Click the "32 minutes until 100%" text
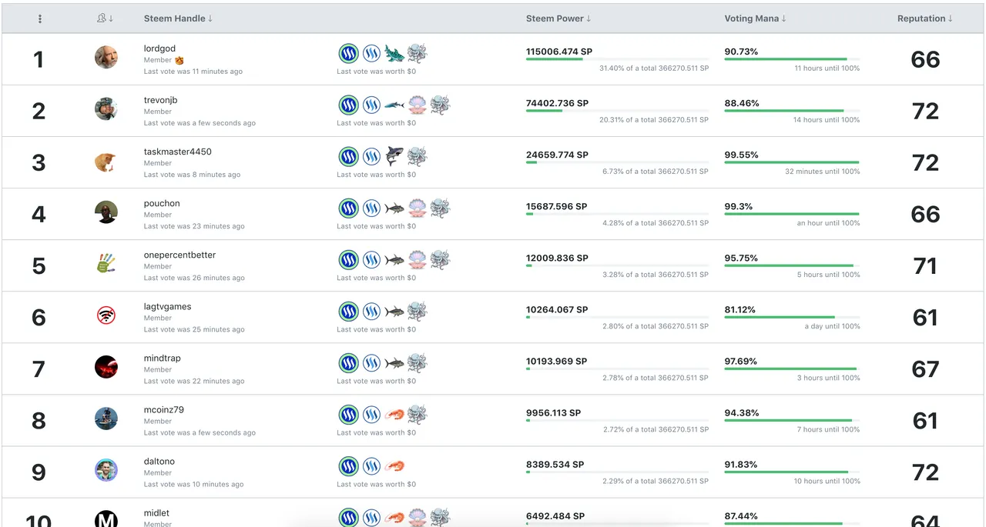986x527 pixels. 822,172
